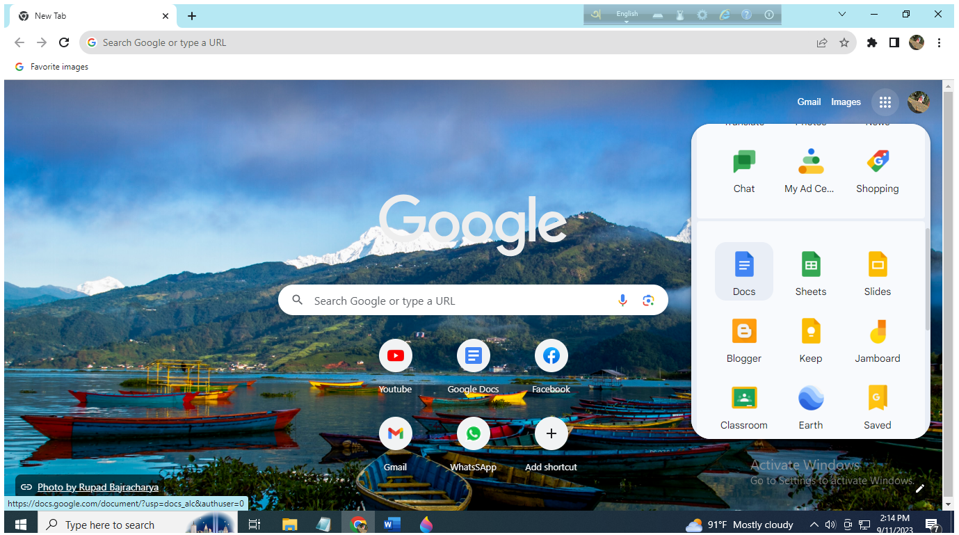Image resolution: width=959 pixels, height=535 pixels.
Task: Open the Google account avatar on the page
Action: click(x=918, y=102)
